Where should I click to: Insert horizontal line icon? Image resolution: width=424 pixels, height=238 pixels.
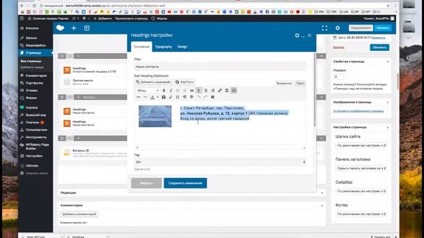[x=146, y=97]
